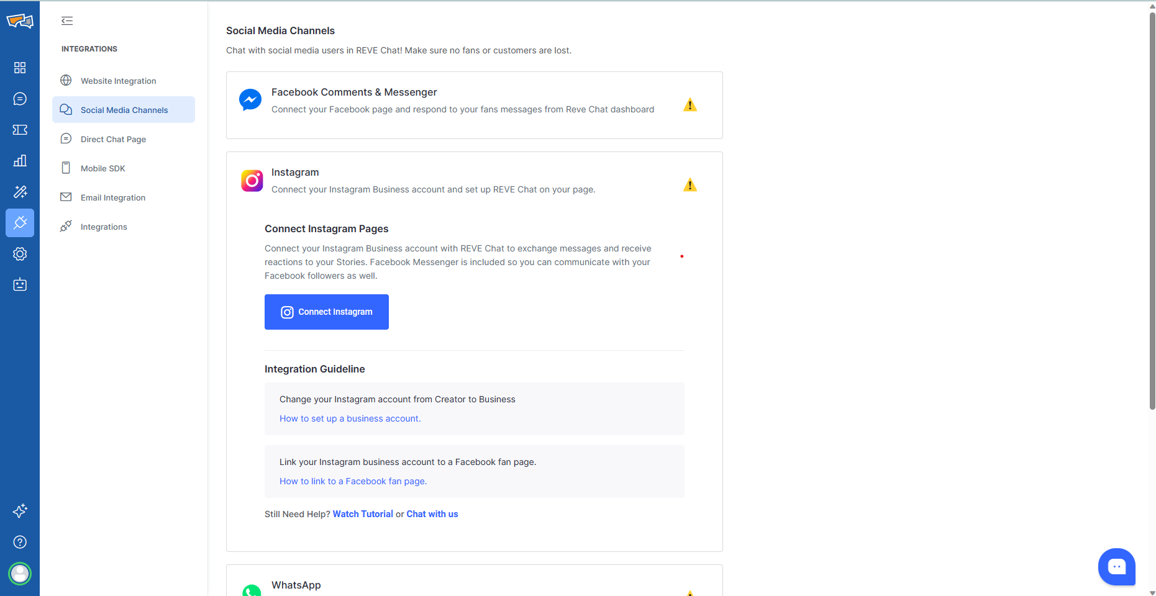Screen dimensions: 1156x596
Task: Open Mobile SDK menu item
Action: pyautogui.click(x=124, y=168)
